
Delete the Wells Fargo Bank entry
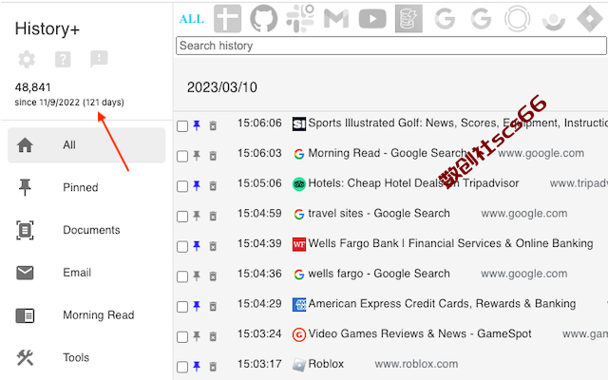tap(213, 246)
